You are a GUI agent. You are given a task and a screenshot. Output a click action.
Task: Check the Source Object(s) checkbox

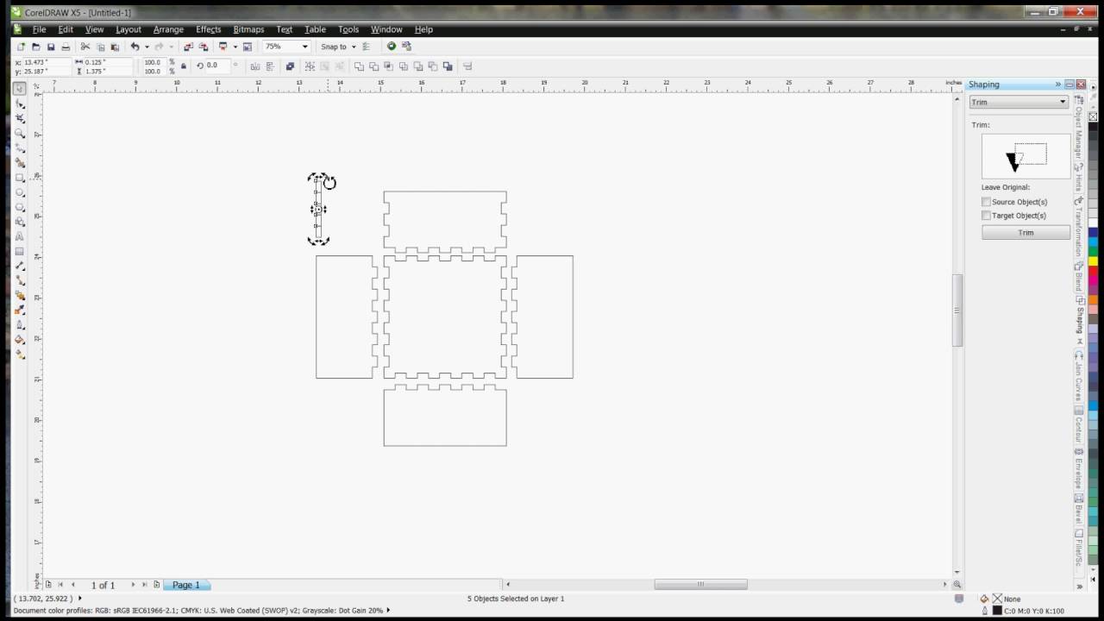pyautogui.click(x=986, y=202)
